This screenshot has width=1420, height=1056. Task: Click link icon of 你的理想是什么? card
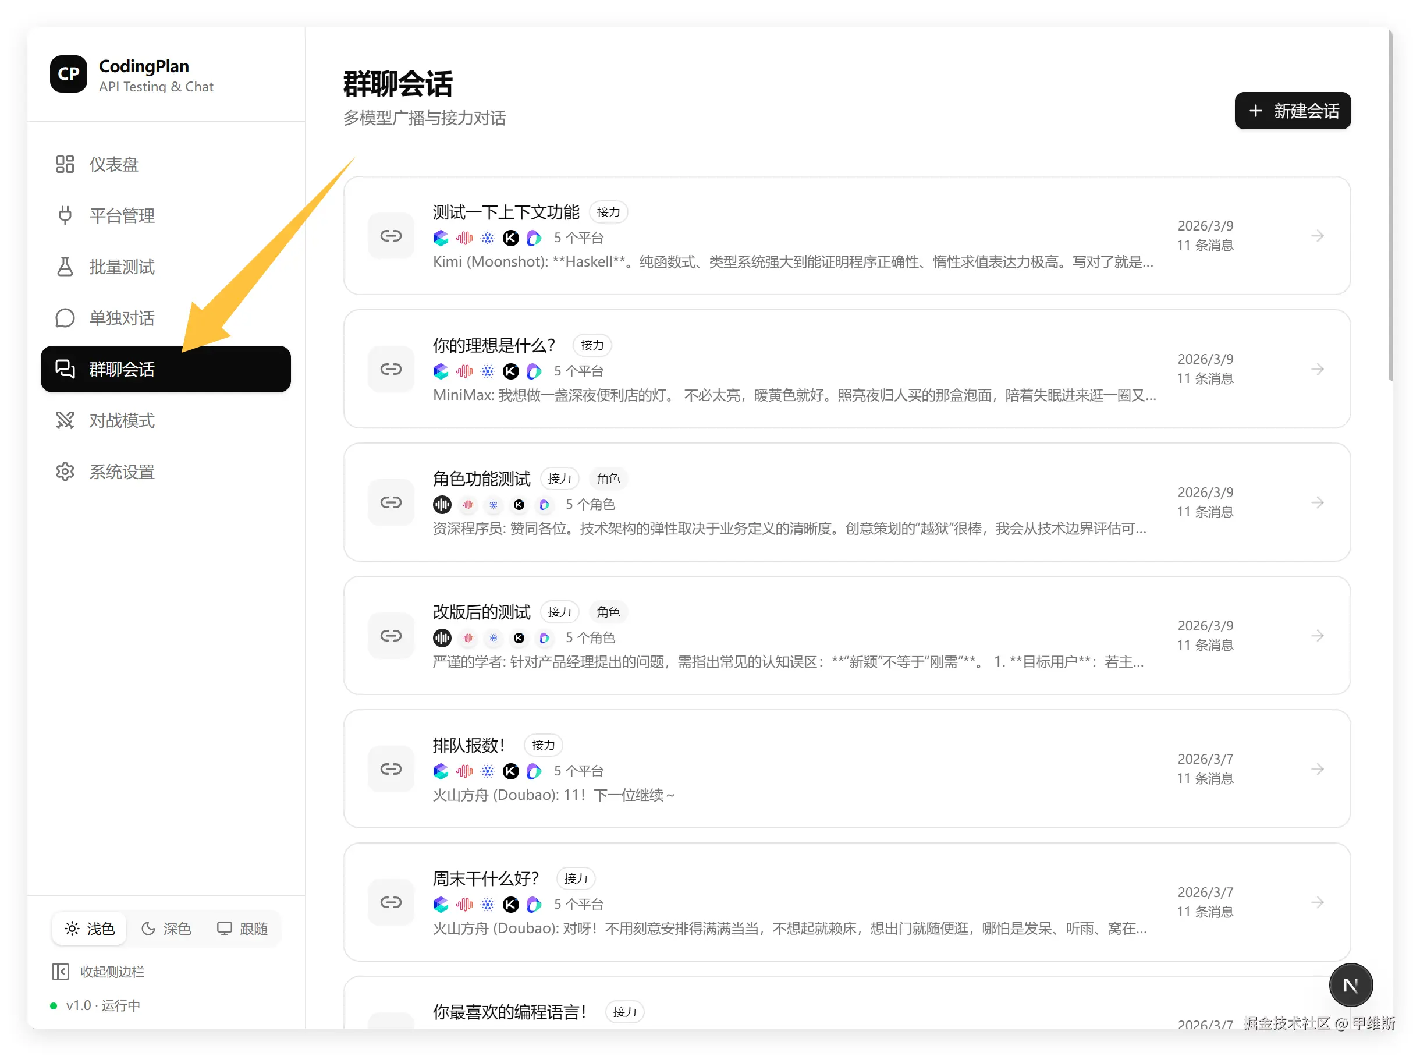391,370
